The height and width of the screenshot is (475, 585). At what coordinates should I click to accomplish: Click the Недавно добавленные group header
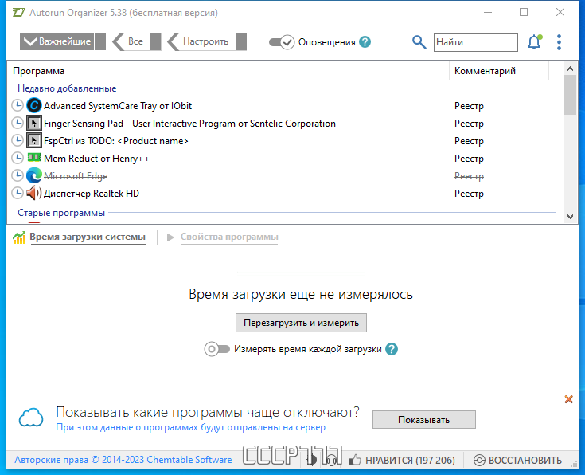[x=67, y=88]
